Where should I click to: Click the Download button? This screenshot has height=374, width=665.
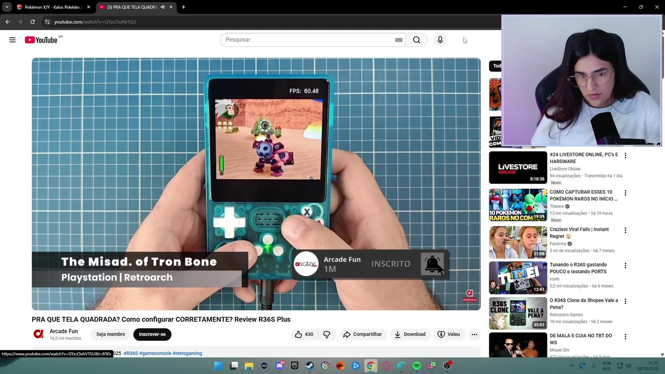(409, 335)
